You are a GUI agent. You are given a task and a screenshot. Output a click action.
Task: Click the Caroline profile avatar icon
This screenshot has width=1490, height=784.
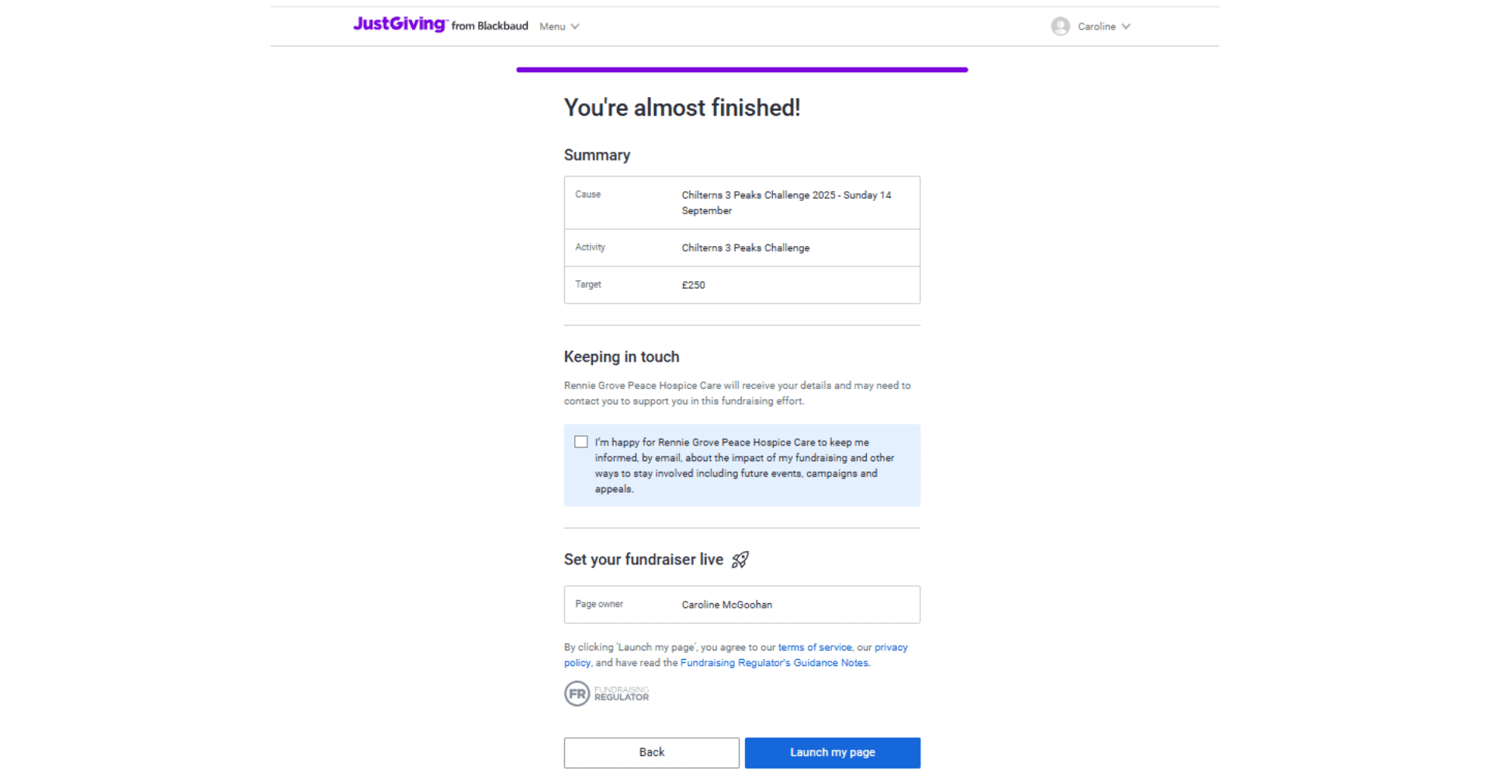coord(1060,26)
